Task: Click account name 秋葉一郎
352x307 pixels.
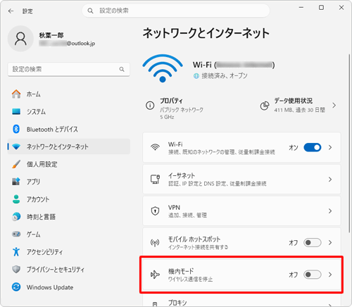Action: pyautogui.click(x=51, y=35)
